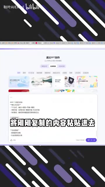Choose the 创意 template category
This screenshot has height=187, width=105.
(x=71, y=73)
